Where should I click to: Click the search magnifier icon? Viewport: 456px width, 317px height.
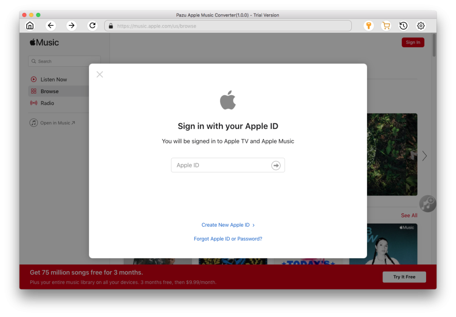pyautogui.click(x=34, y=61)
